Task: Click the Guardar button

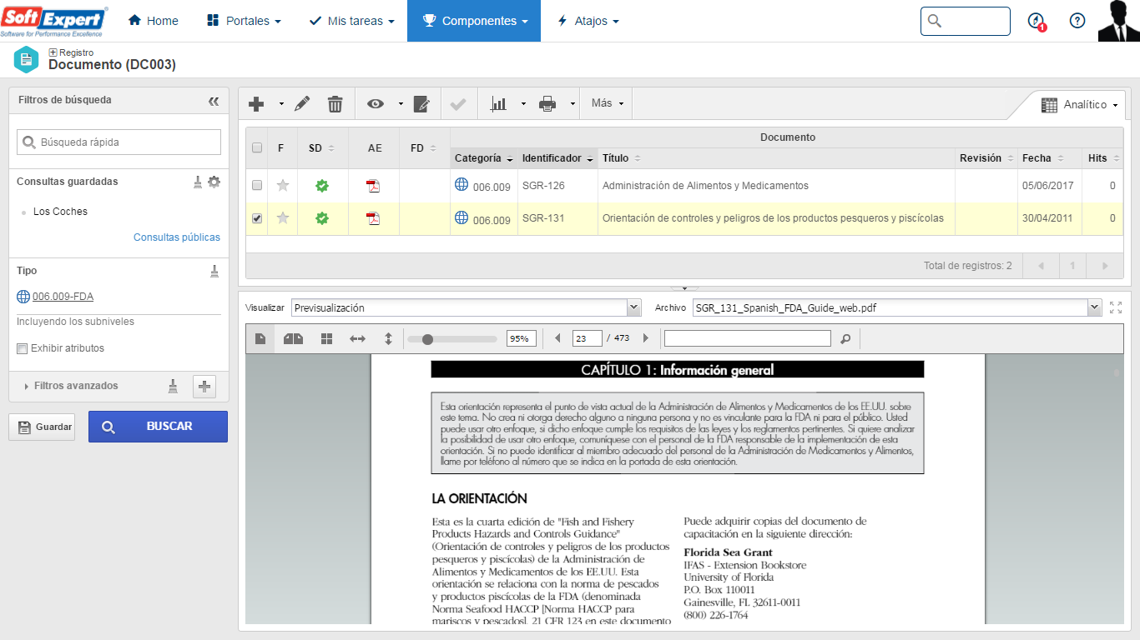Action: [x=42, y=427]
